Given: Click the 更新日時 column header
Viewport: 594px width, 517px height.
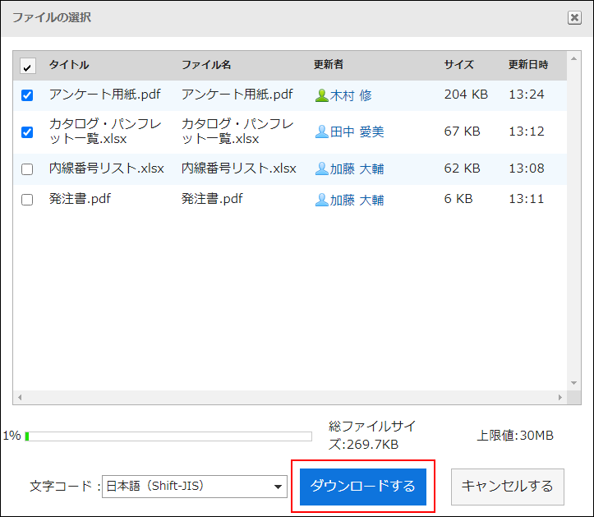Looking at the screenshot, I should [528, 64].
